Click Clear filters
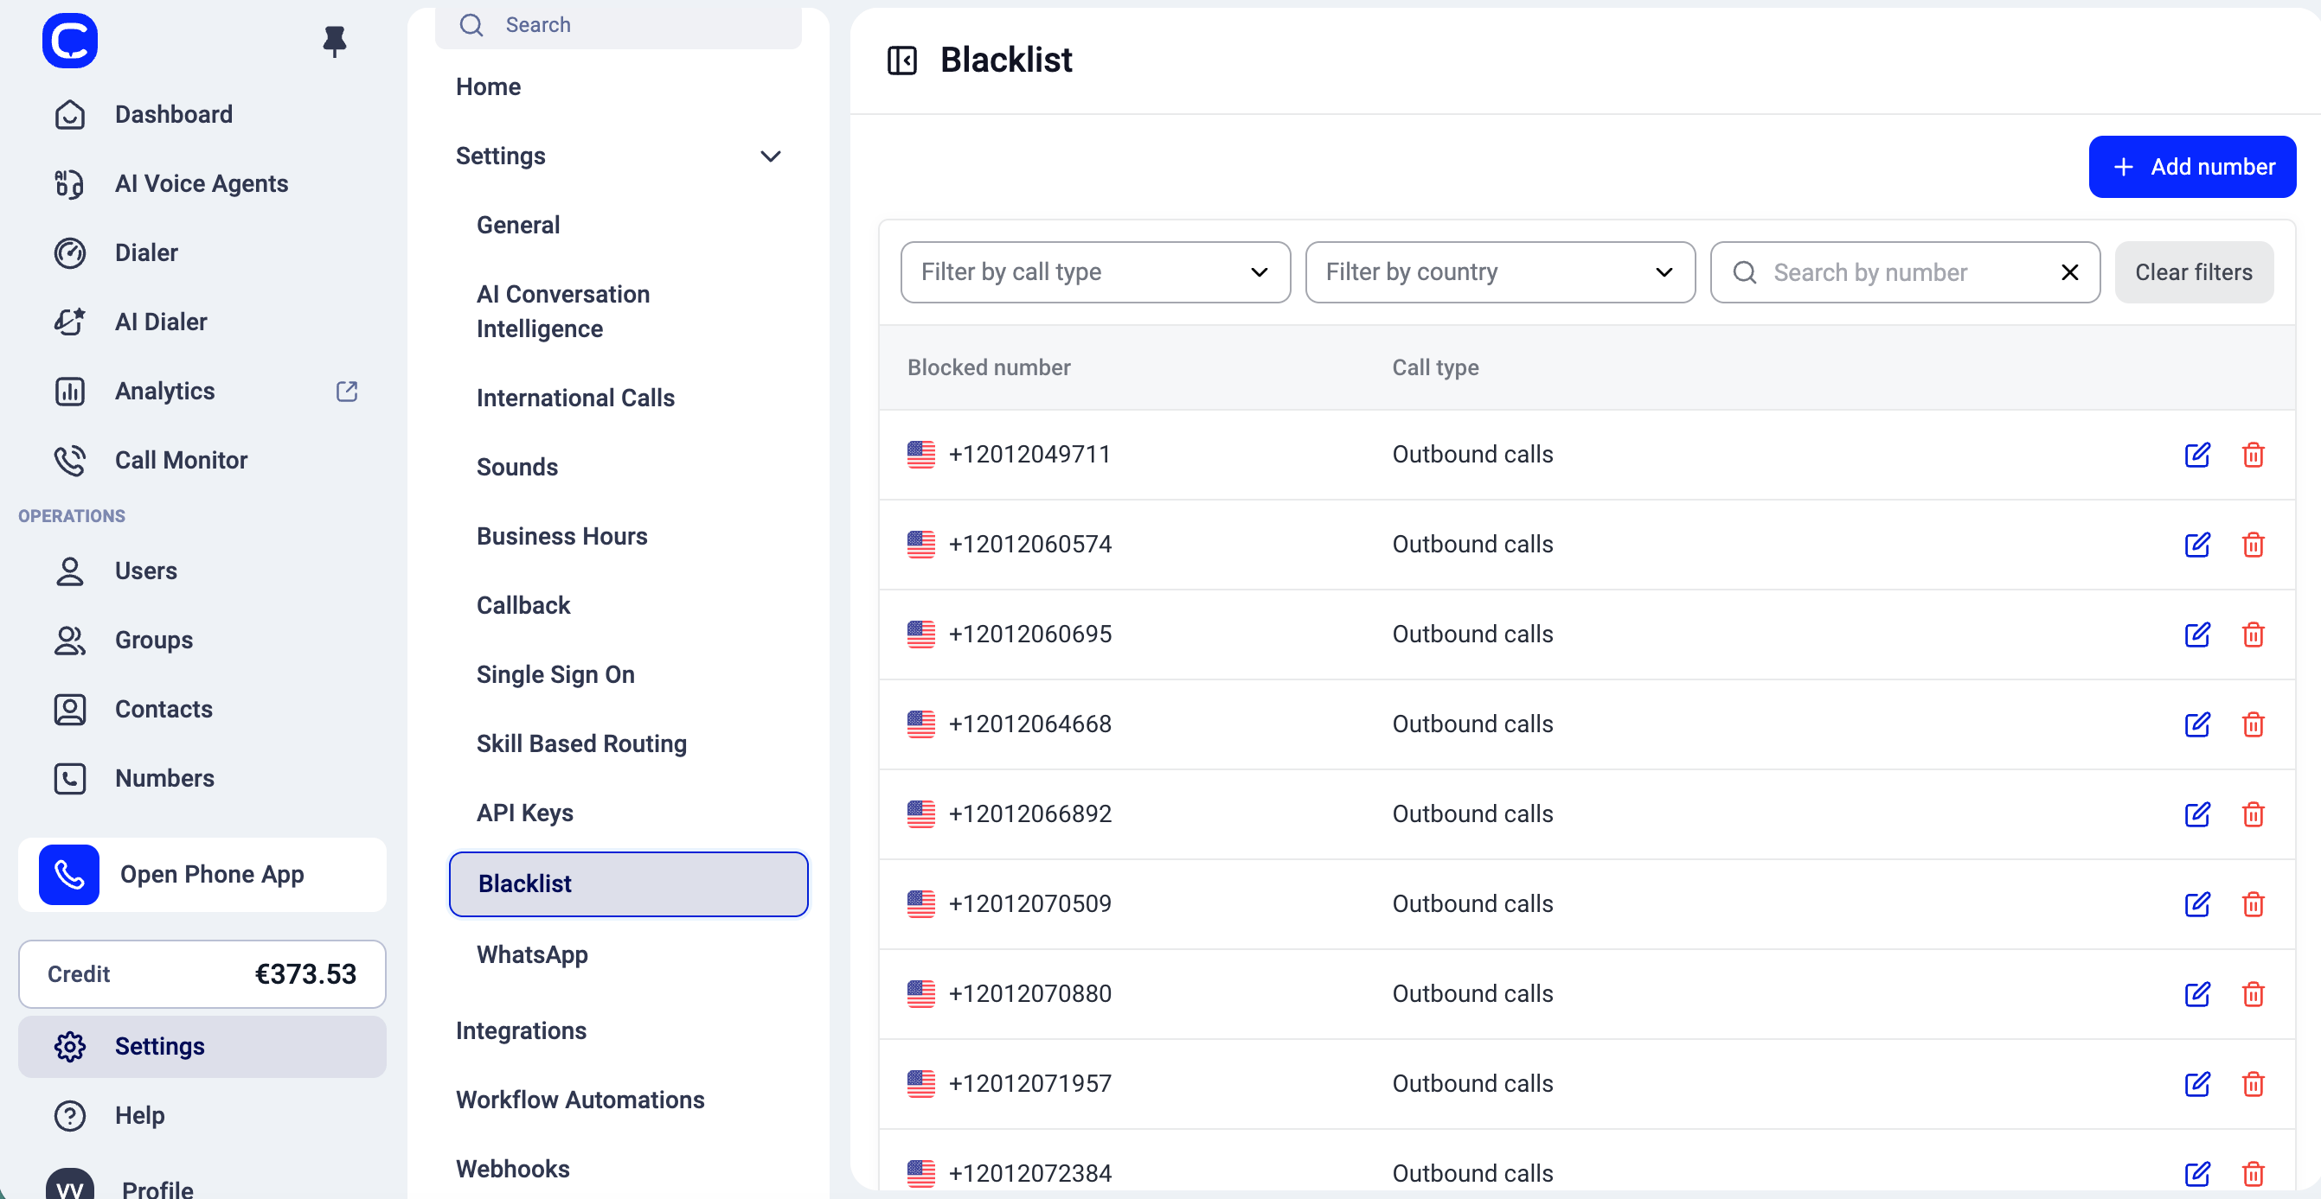The image size is (2321, 1199). point(2193,271)
